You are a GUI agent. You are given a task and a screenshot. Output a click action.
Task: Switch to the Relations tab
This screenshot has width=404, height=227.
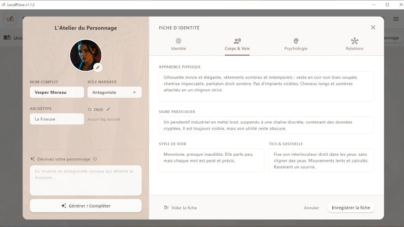[x=355, y=44]
